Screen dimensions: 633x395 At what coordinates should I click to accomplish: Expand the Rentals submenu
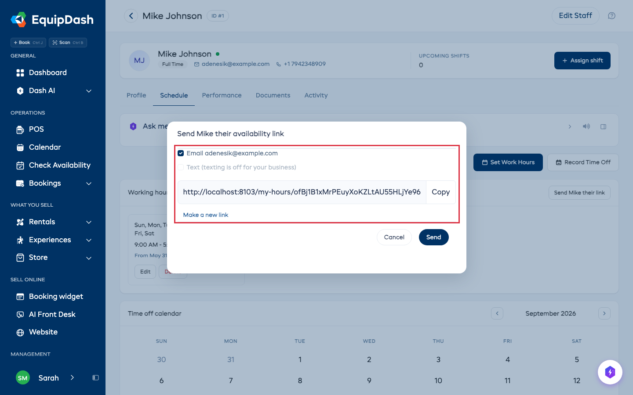(x=89, y=222)
